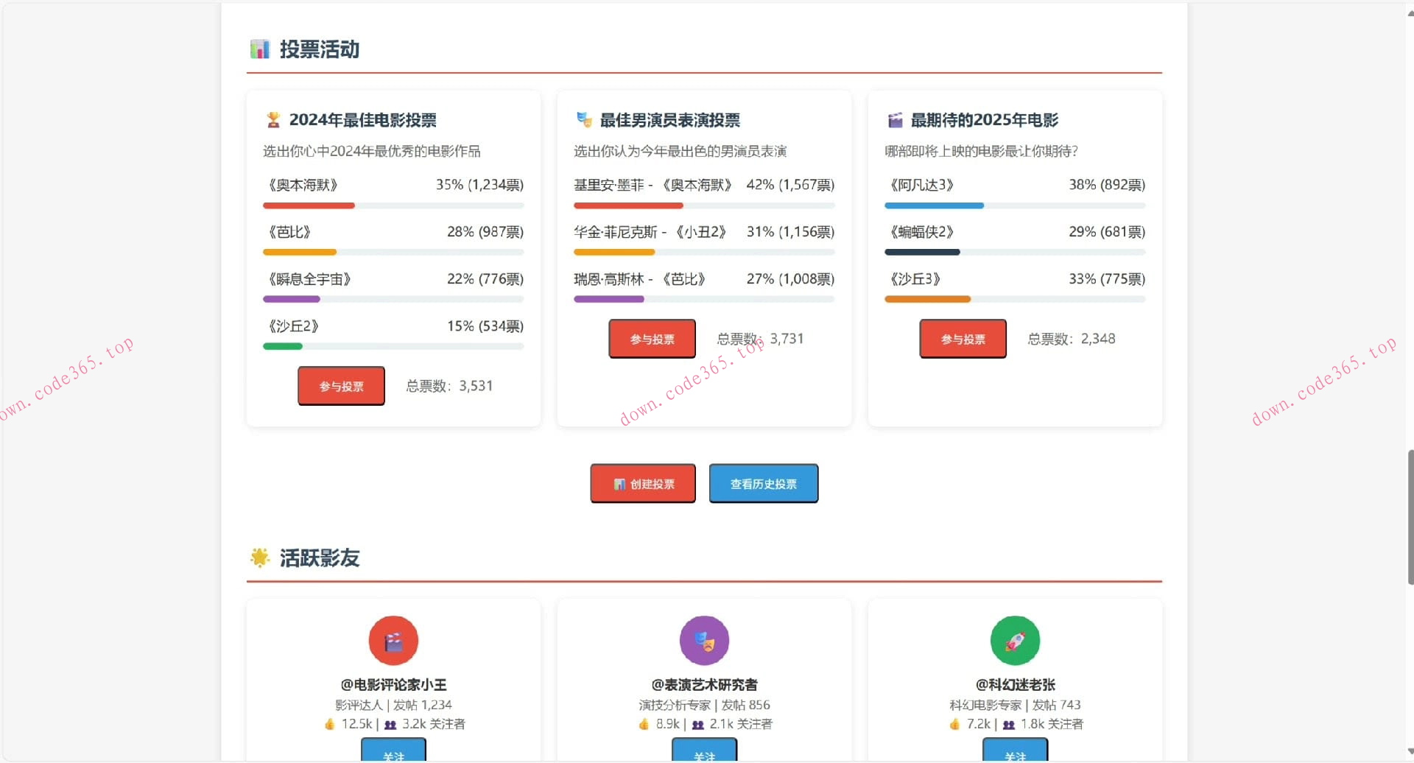
Task: Click the trophy icon on 2024年最佳电影投票 card
Action: [272, 119]
